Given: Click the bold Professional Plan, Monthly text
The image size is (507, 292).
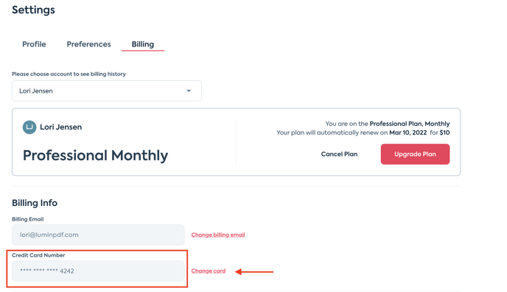Looking at the screenshot, I should [409, 124].
